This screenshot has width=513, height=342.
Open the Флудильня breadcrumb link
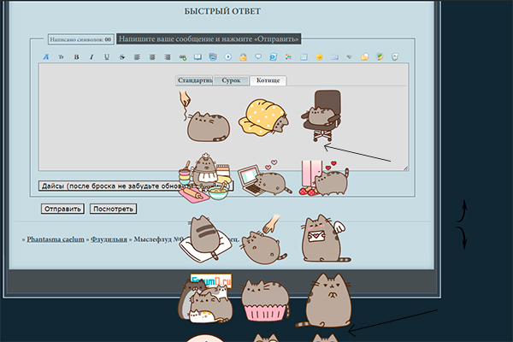(109, 239)
